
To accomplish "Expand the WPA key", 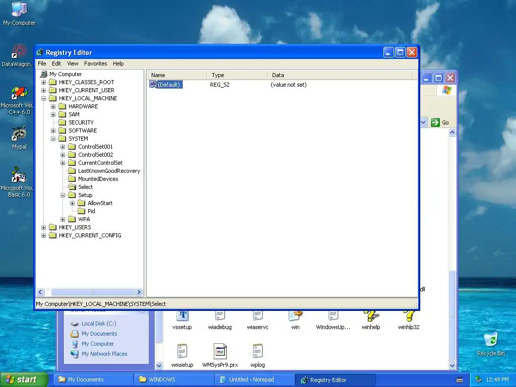I will (62, 219).
